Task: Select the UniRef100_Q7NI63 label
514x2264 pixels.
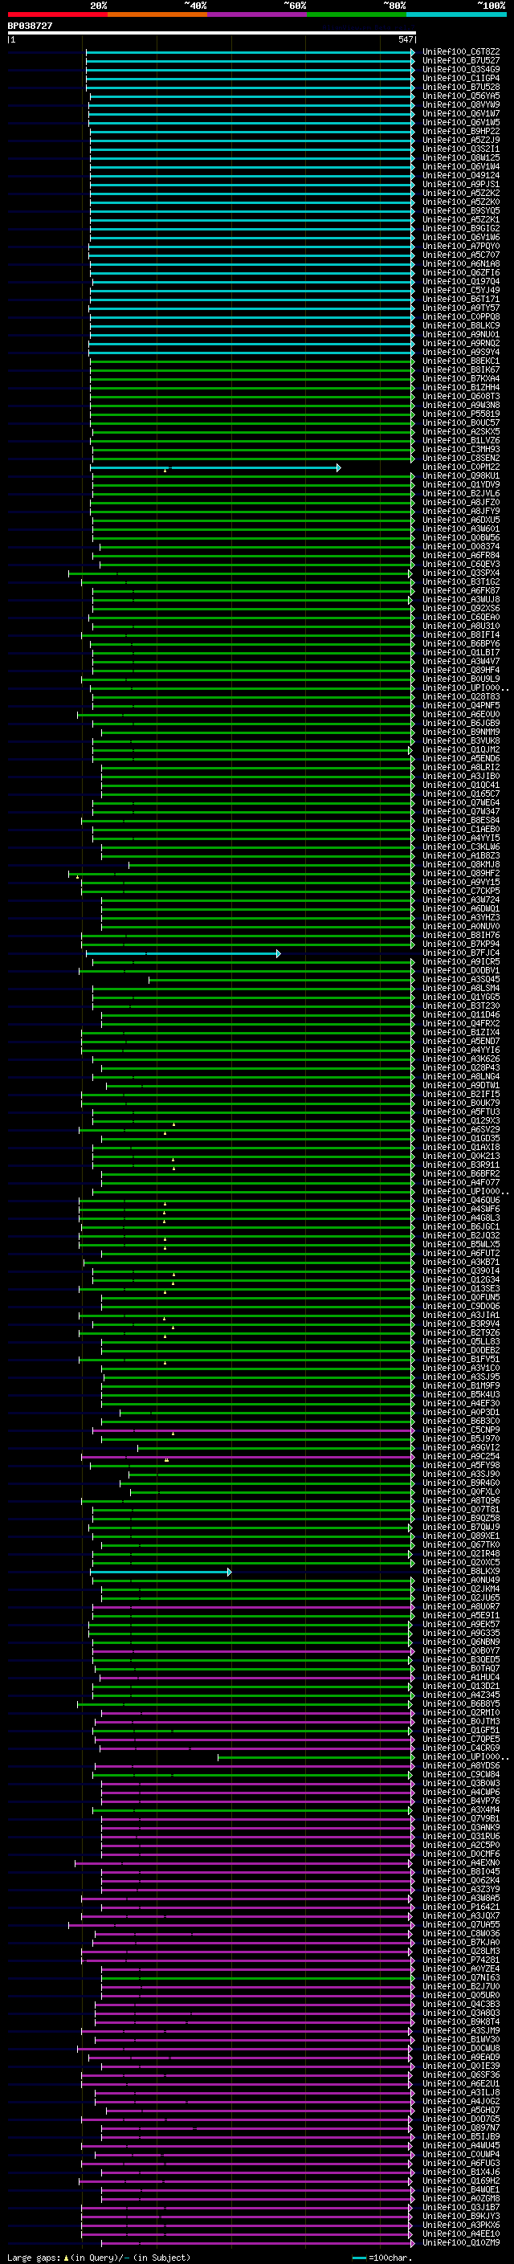Action: (x=460, y=1977)
